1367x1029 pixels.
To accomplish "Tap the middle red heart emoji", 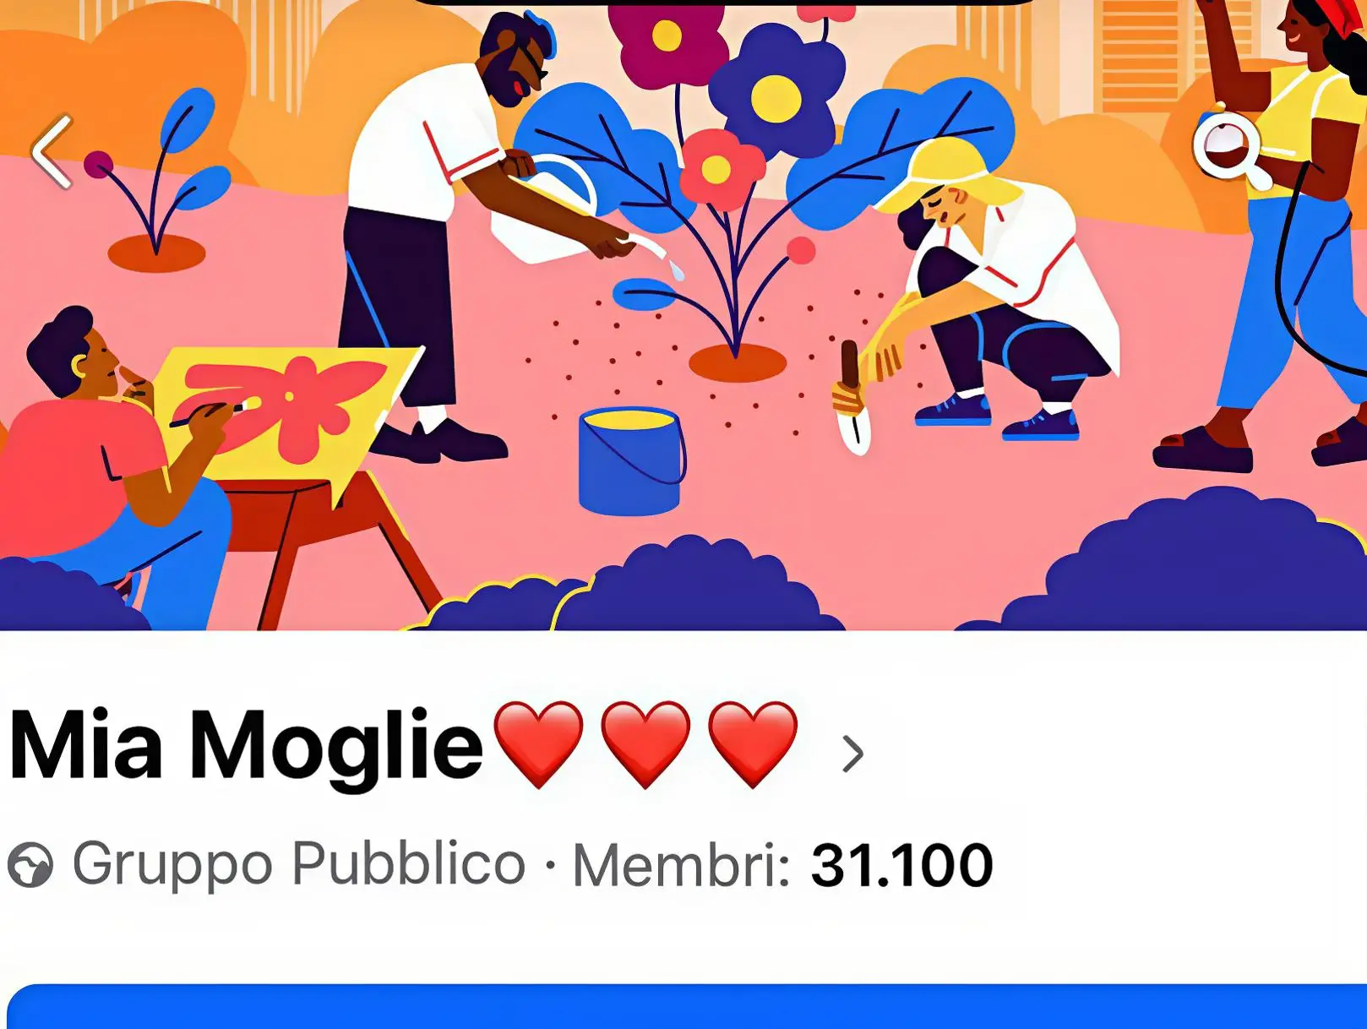I will click(645, 744).
